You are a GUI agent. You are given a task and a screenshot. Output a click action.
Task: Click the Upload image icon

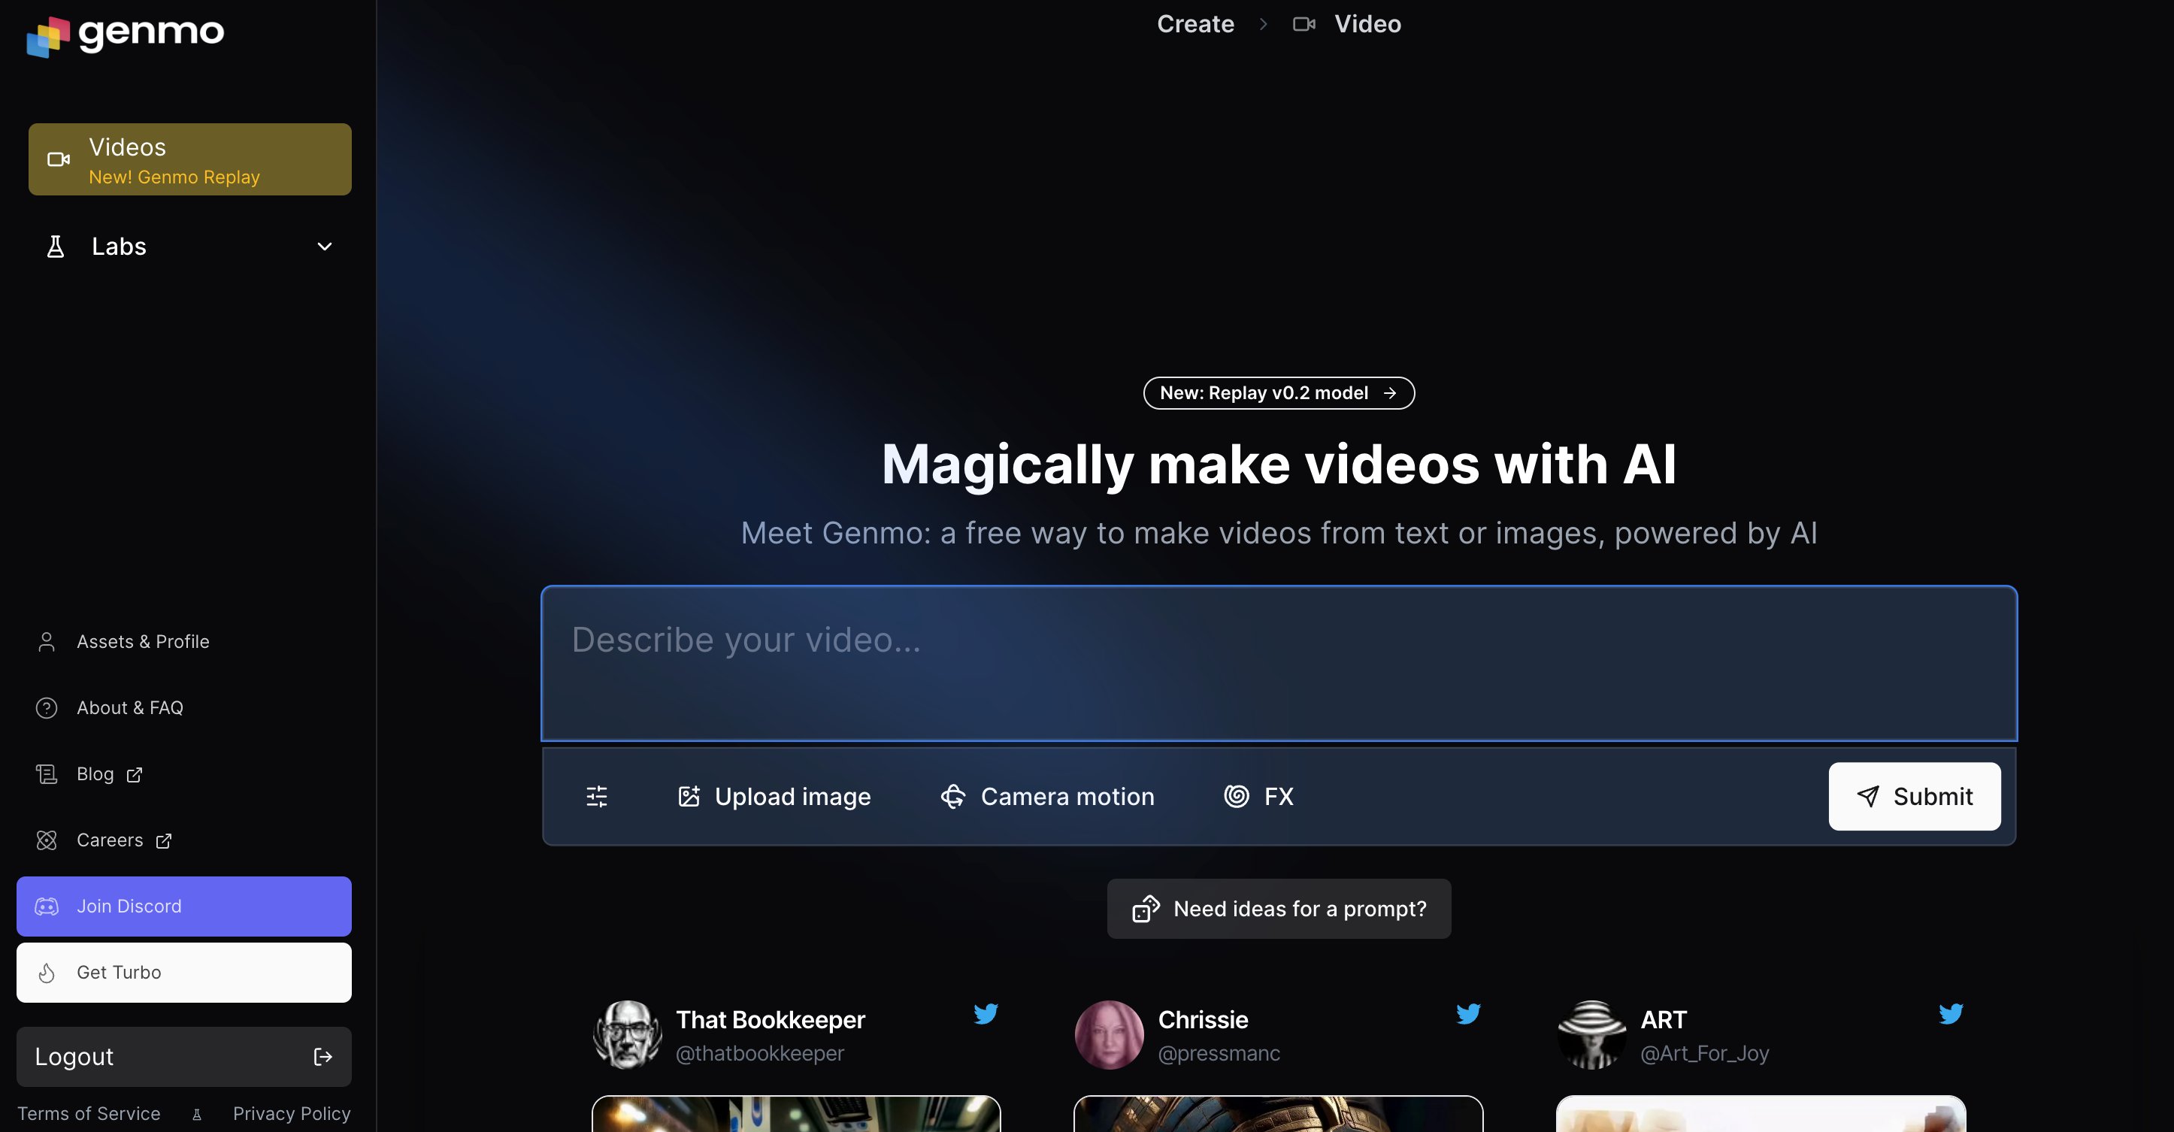pos(689,796)
